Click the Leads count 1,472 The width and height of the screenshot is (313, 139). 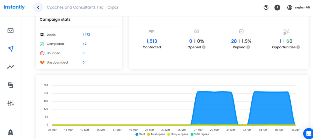(x=86, y=35)
